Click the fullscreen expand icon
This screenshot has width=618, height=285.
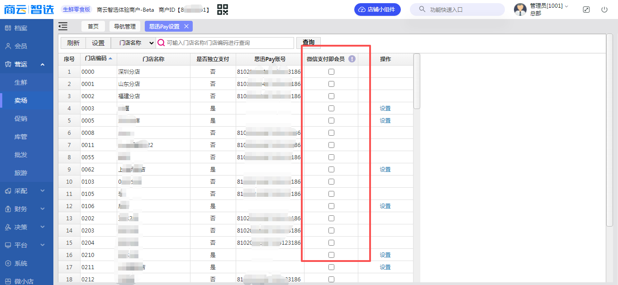coord(586,9)
